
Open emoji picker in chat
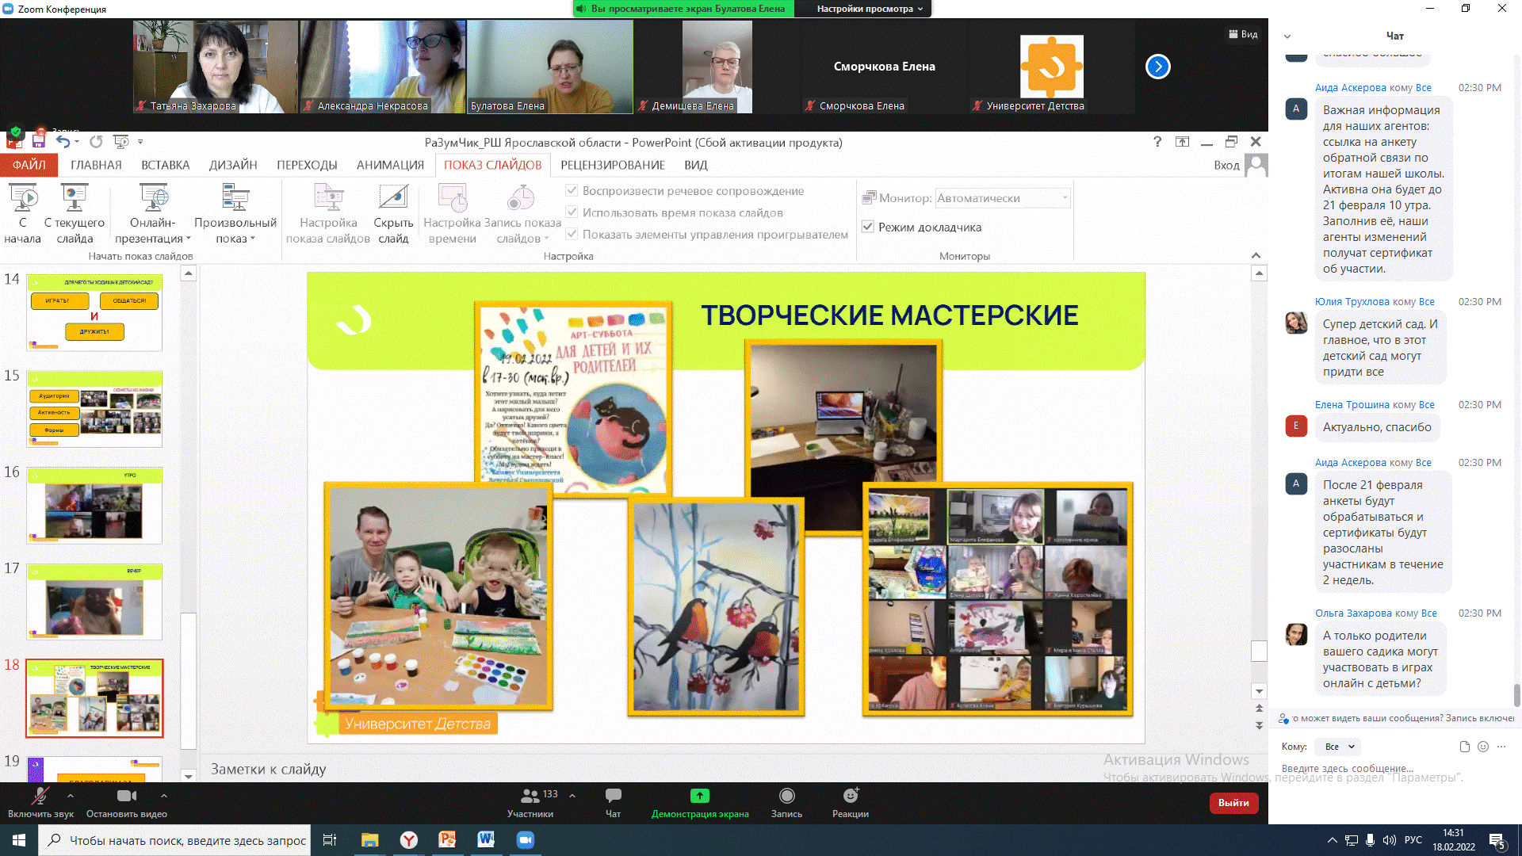coord(1483,747)
